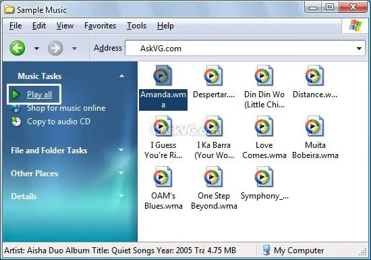371x260 pixels.
Task: Select the Symphony_ file icon
Action: [264, 177]
